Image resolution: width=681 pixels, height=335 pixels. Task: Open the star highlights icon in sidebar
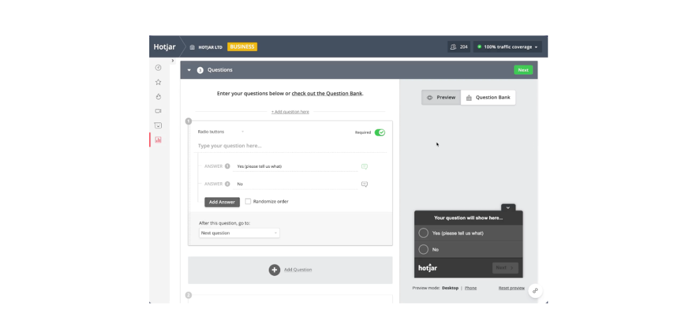coord(158,82)
